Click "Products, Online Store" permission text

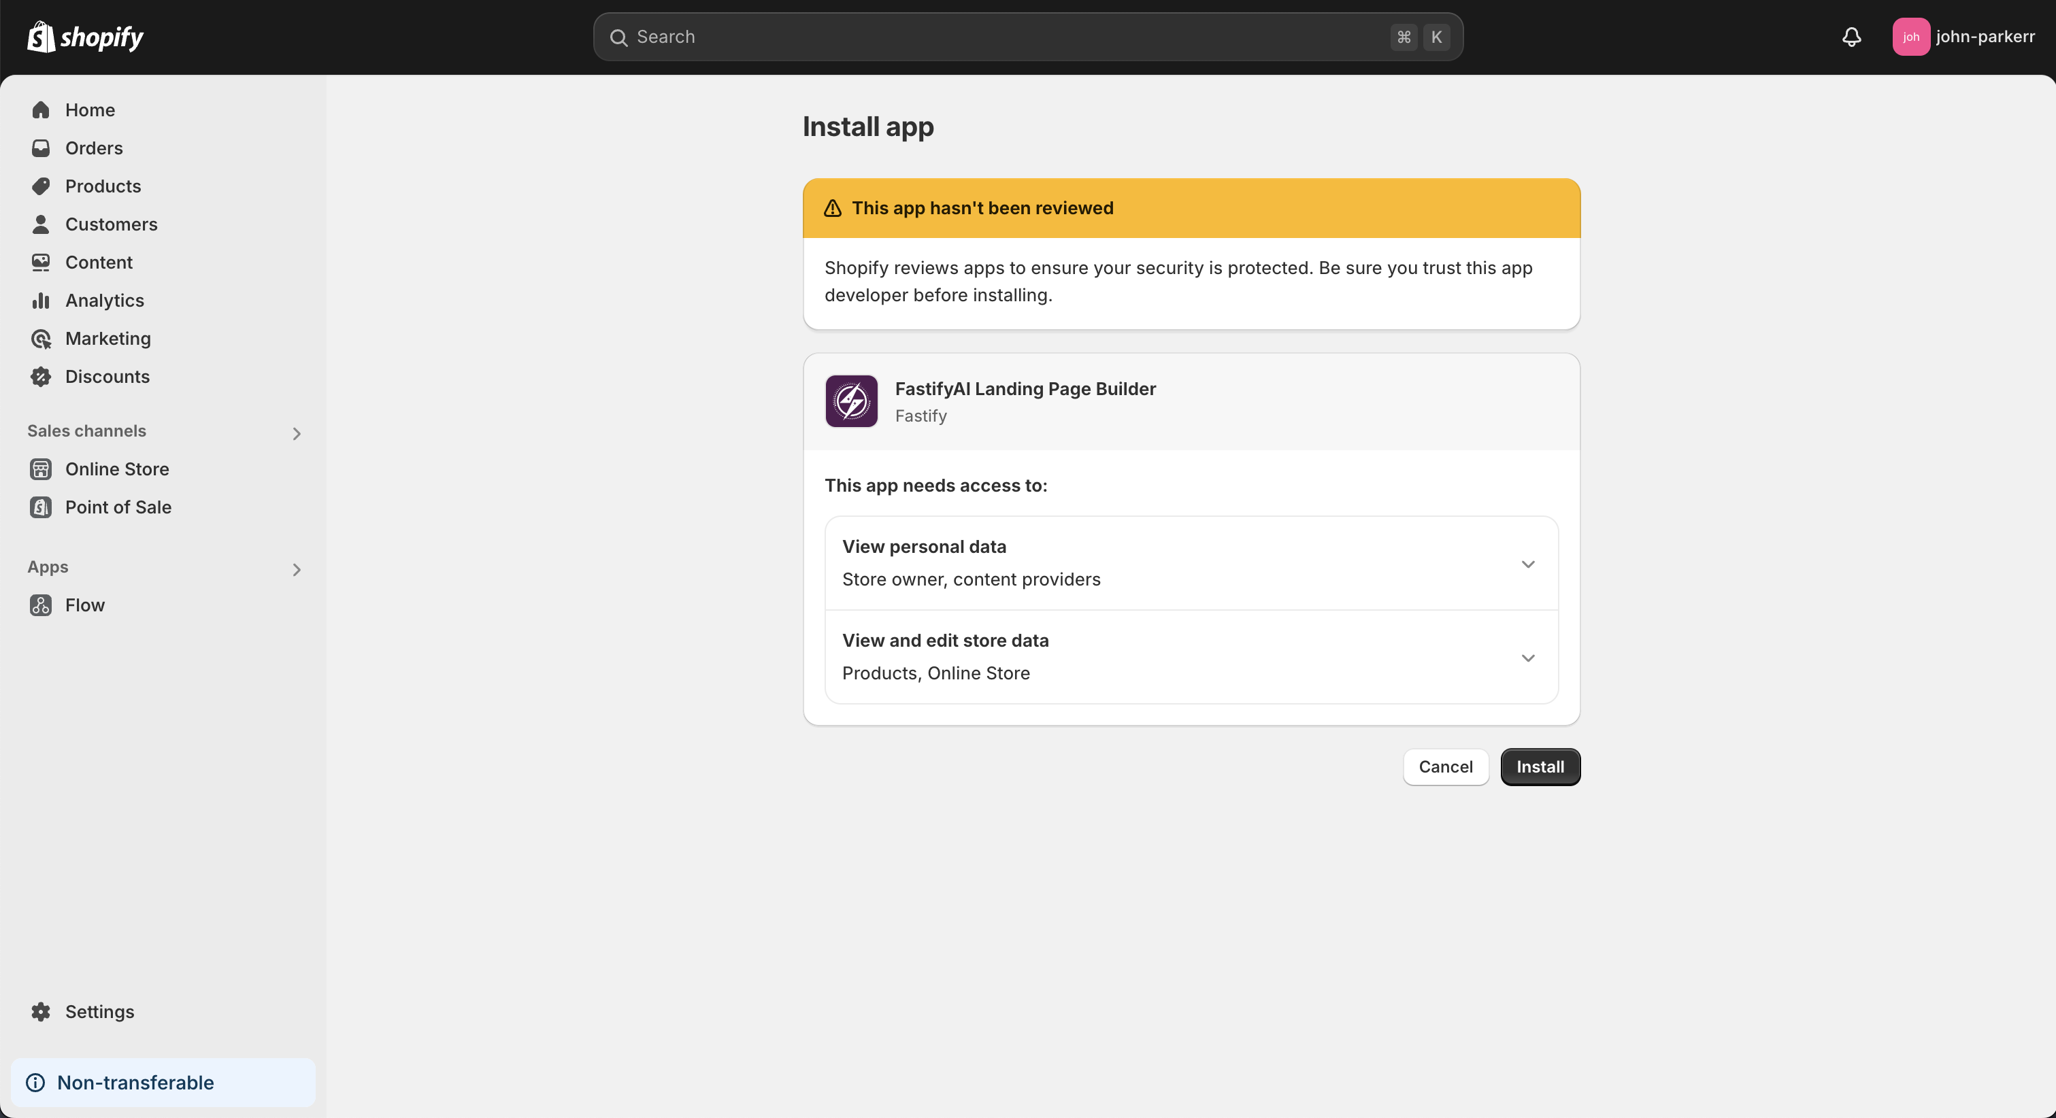tap(936, 673)
